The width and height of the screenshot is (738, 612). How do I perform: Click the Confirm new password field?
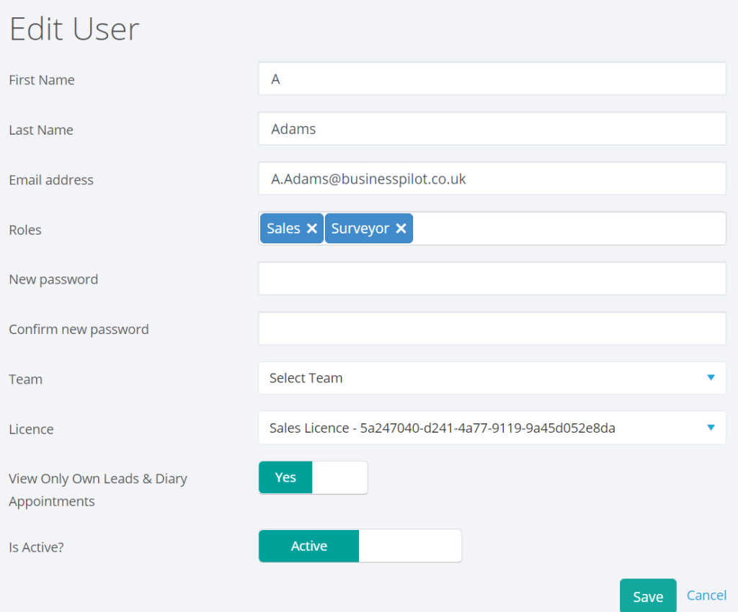(492, 329)
